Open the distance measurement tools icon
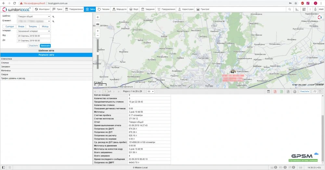This screenshot has height=170, width=325. point(296,9)
